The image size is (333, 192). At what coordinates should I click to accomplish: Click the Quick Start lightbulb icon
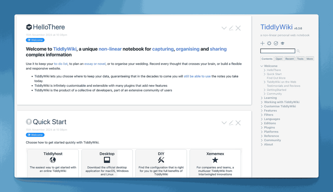(29, 122)
